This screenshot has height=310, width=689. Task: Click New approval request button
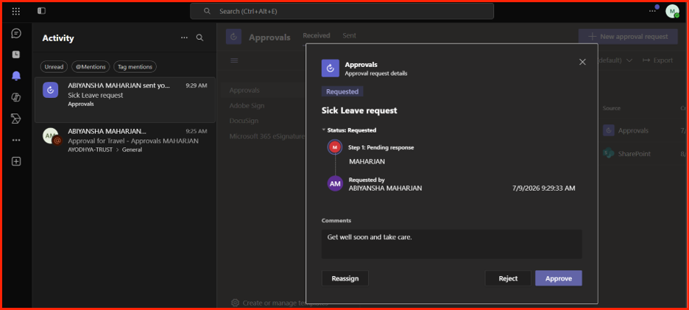(629, 37)
